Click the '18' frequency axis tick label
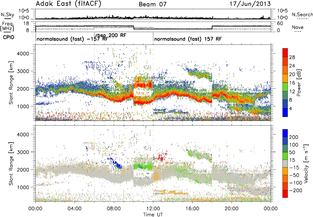 click(x=26, y=24)
